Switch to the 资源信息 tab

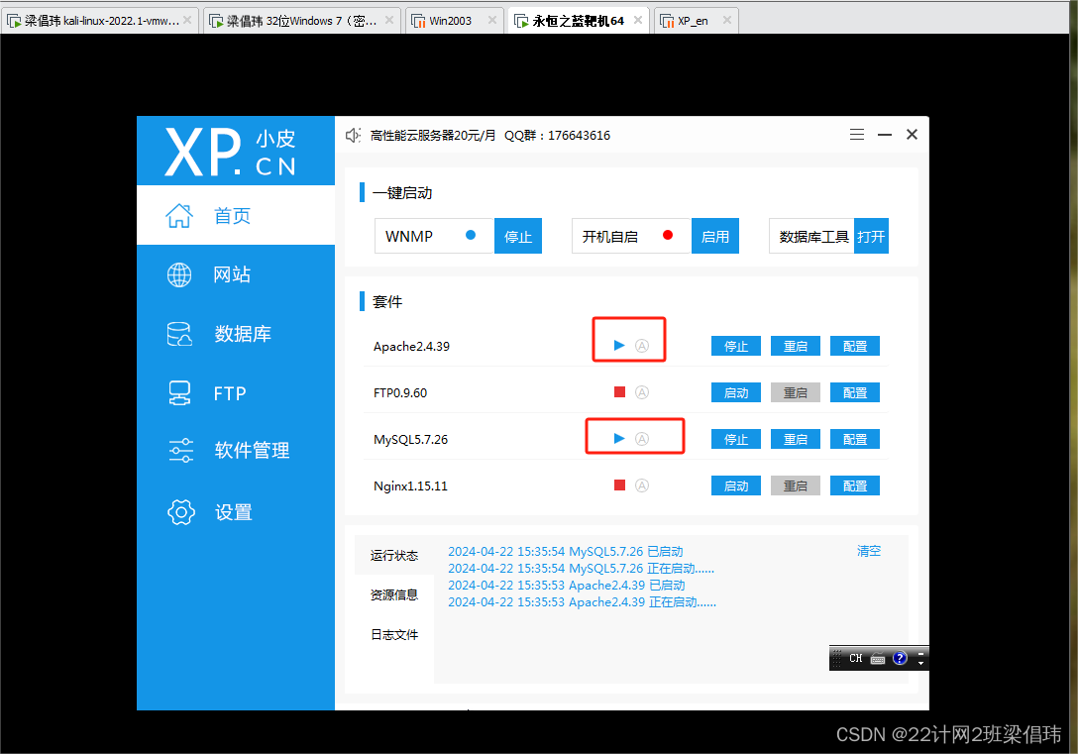click(x=394, y=594)
